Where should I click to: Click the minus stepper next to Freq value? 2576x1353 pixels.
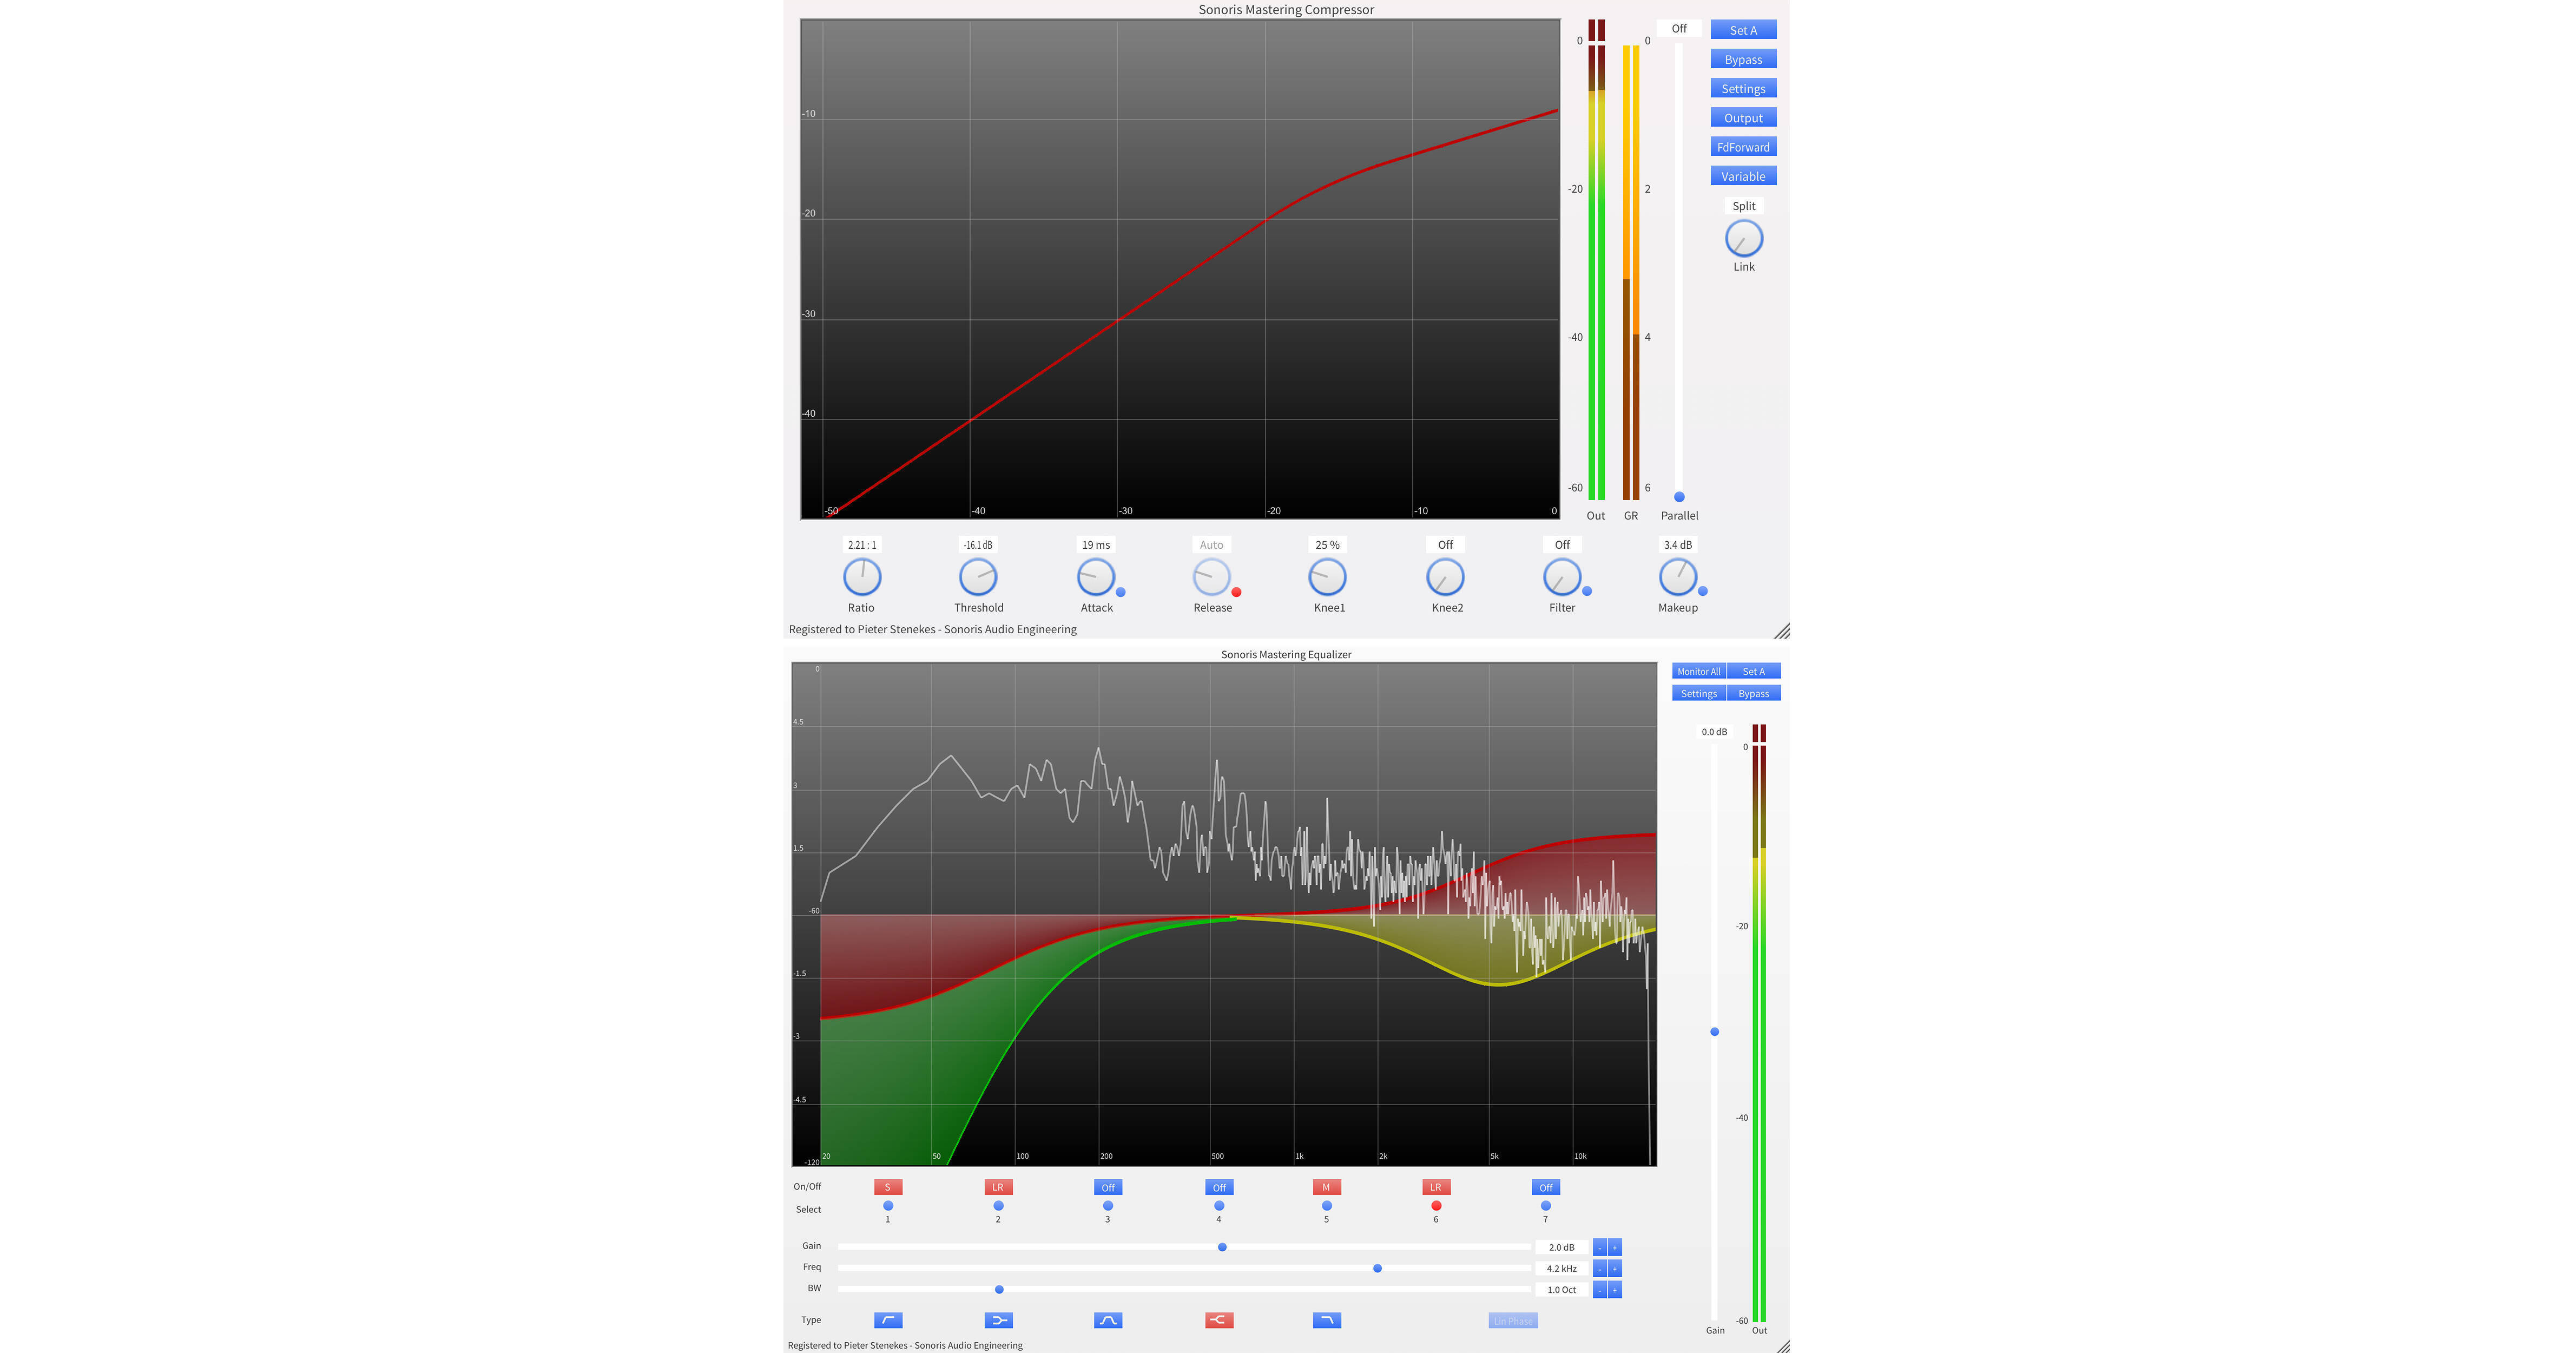1601,1268
